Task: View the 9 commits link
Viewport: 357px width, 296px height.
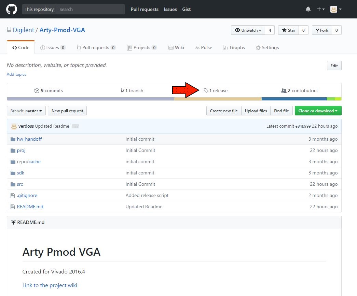Action: click(x=49, y=90)
